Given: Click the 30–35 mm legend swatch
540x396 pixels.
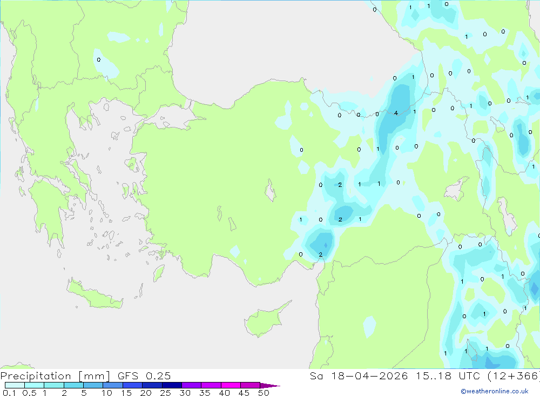Looking at the screenshot, I should (x=192, y=385).
